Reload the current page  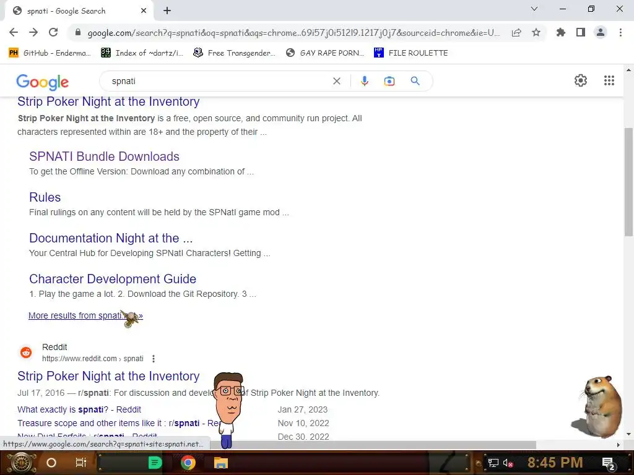point(53,32)
